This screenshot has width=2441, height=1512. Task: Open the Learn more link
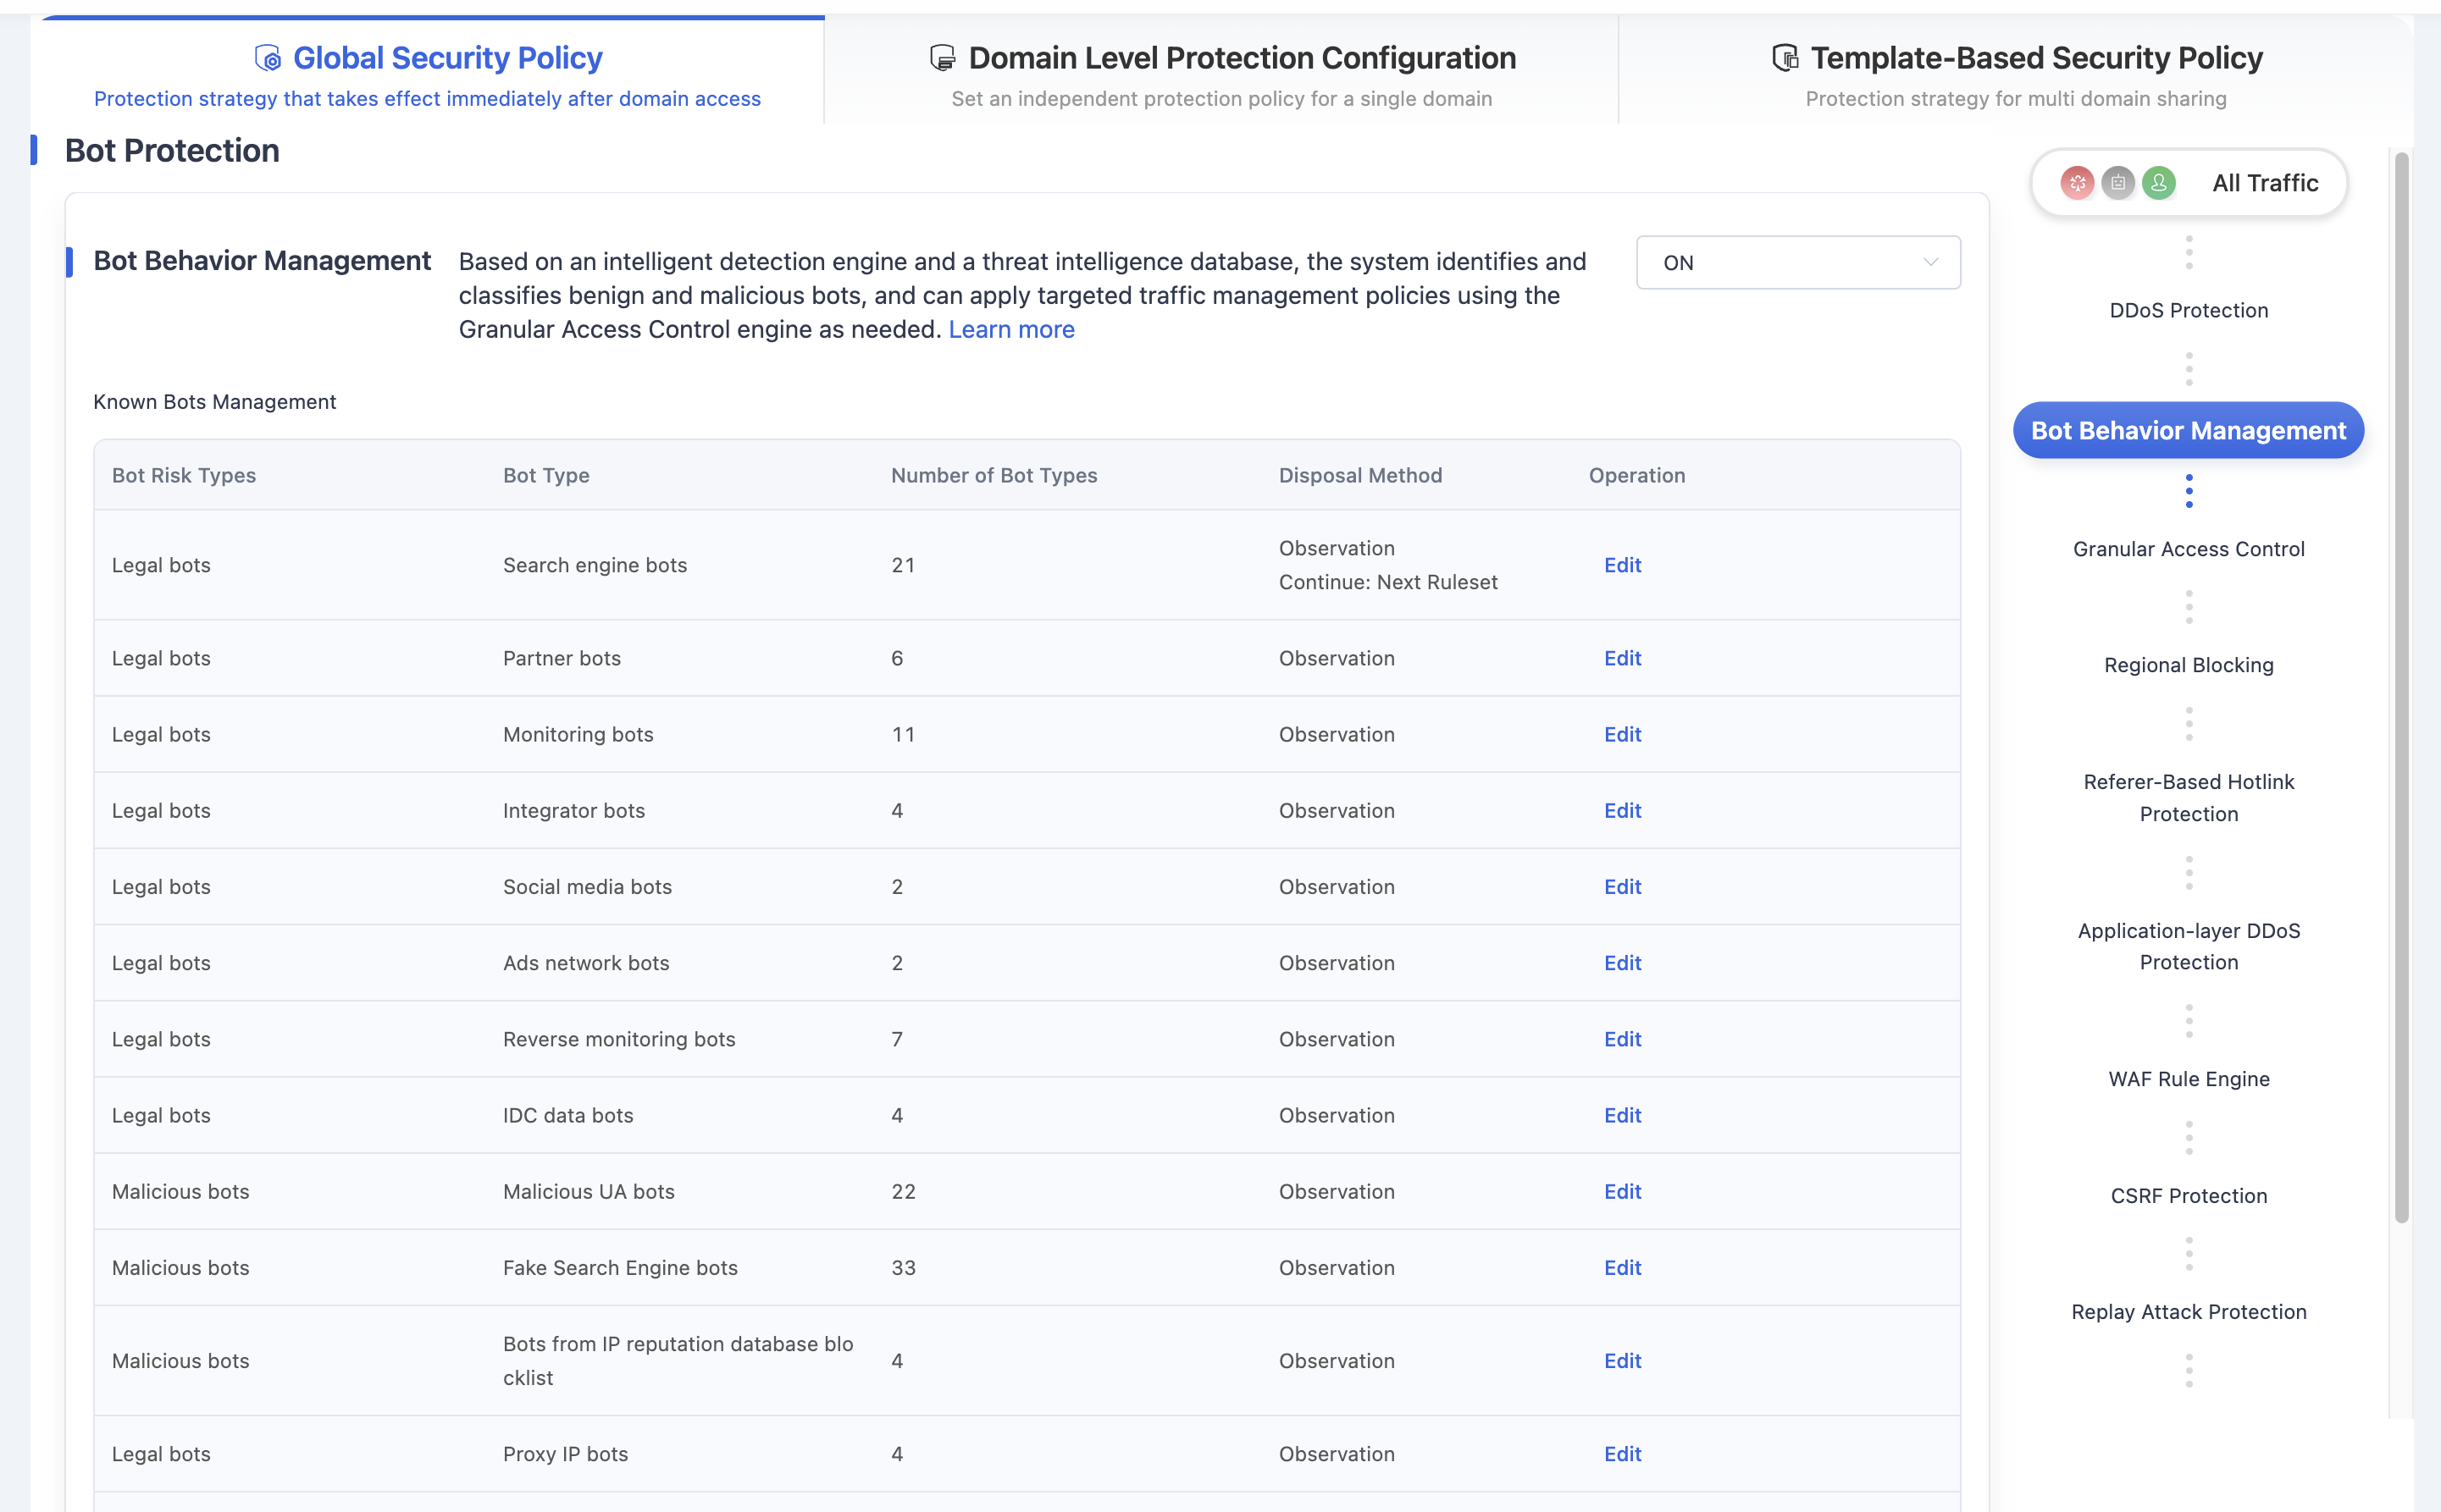(x=1011, y=329)
